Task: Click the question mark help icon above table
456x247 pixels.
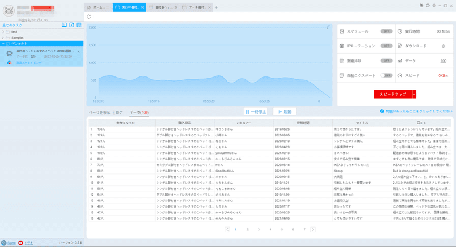Action: (x=382, y=111)
